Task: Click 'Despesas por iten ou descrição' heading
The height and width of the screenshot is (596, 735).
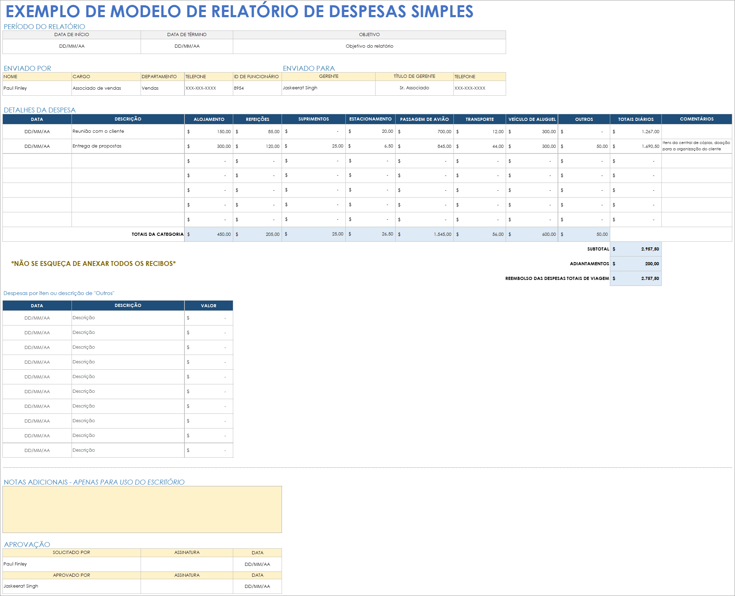Action: point(59,293)
